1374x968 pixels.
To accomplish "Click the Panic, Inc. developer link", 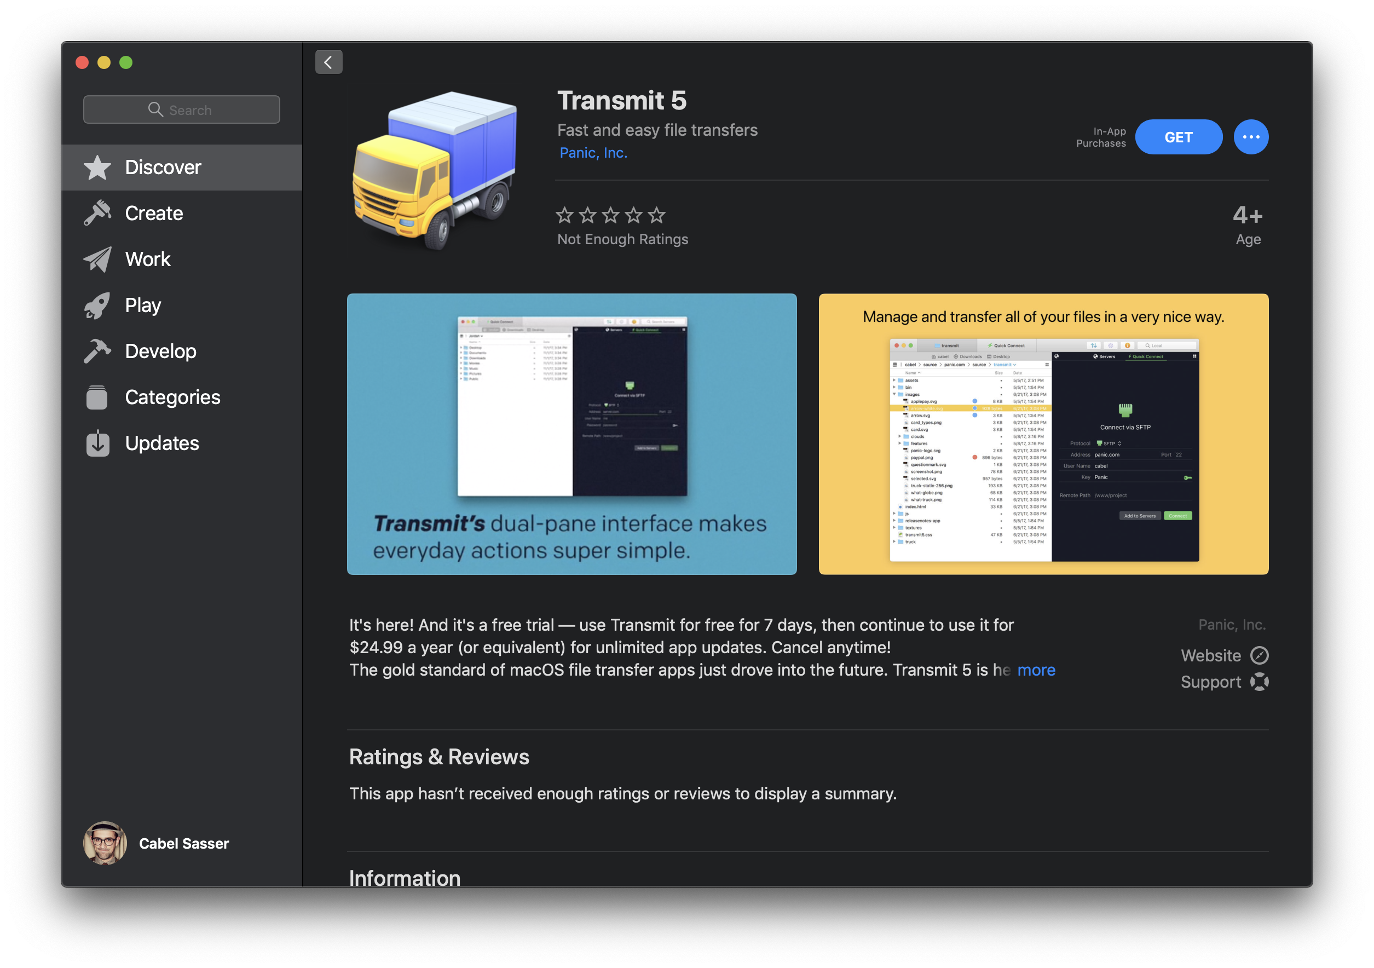I will click(594, 152).
